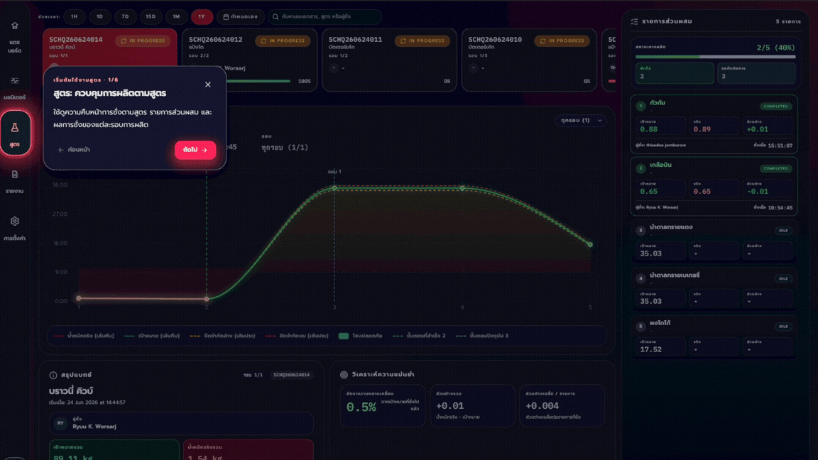818x460 pixels.
Task: Click the ถัดไป next button in tour
Action: tap(195, 150)
